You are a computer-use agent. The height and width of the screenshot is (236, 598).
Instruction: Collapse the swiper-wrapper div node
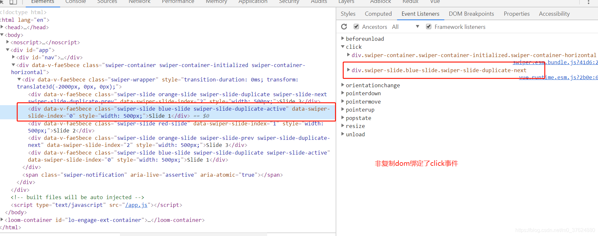click(19, 79)
